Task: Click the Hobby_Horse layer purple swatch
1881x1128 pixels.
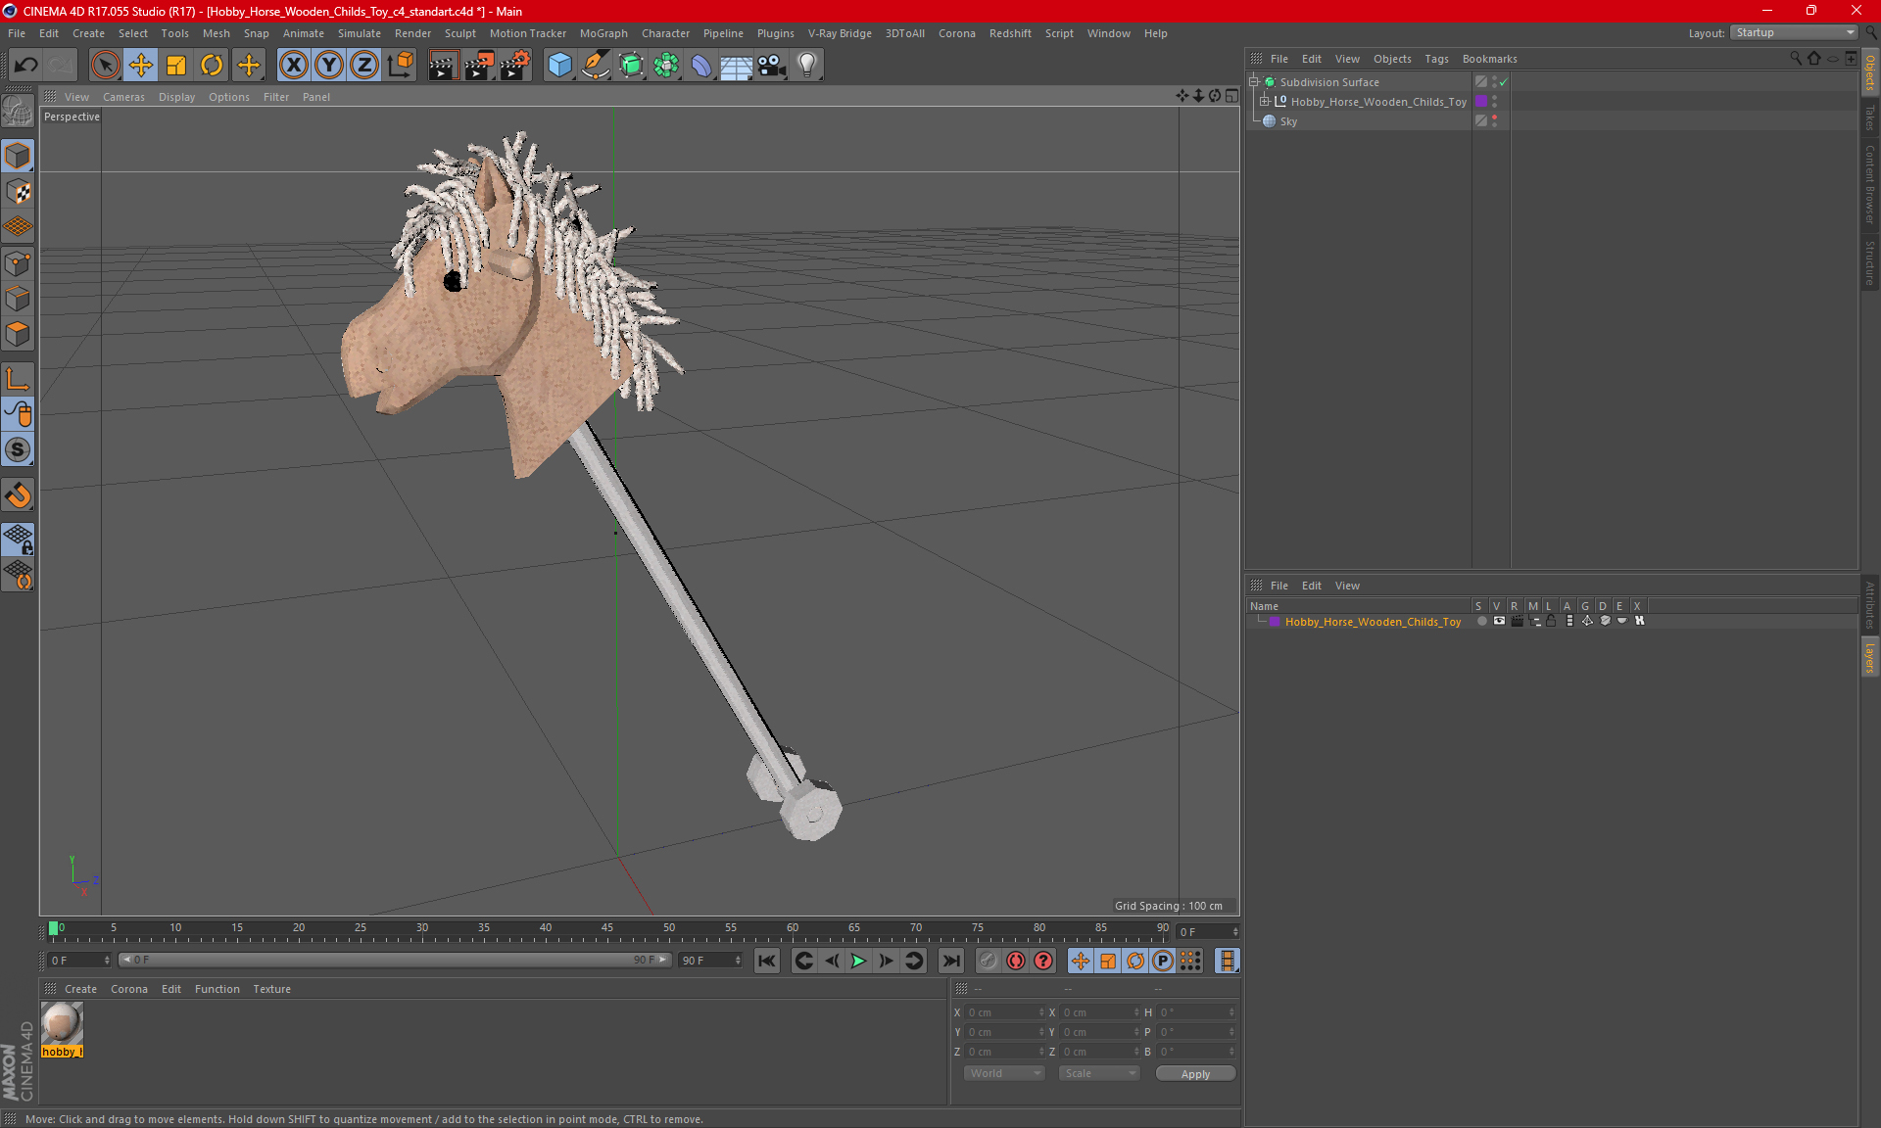Action: click(1275, 622)
